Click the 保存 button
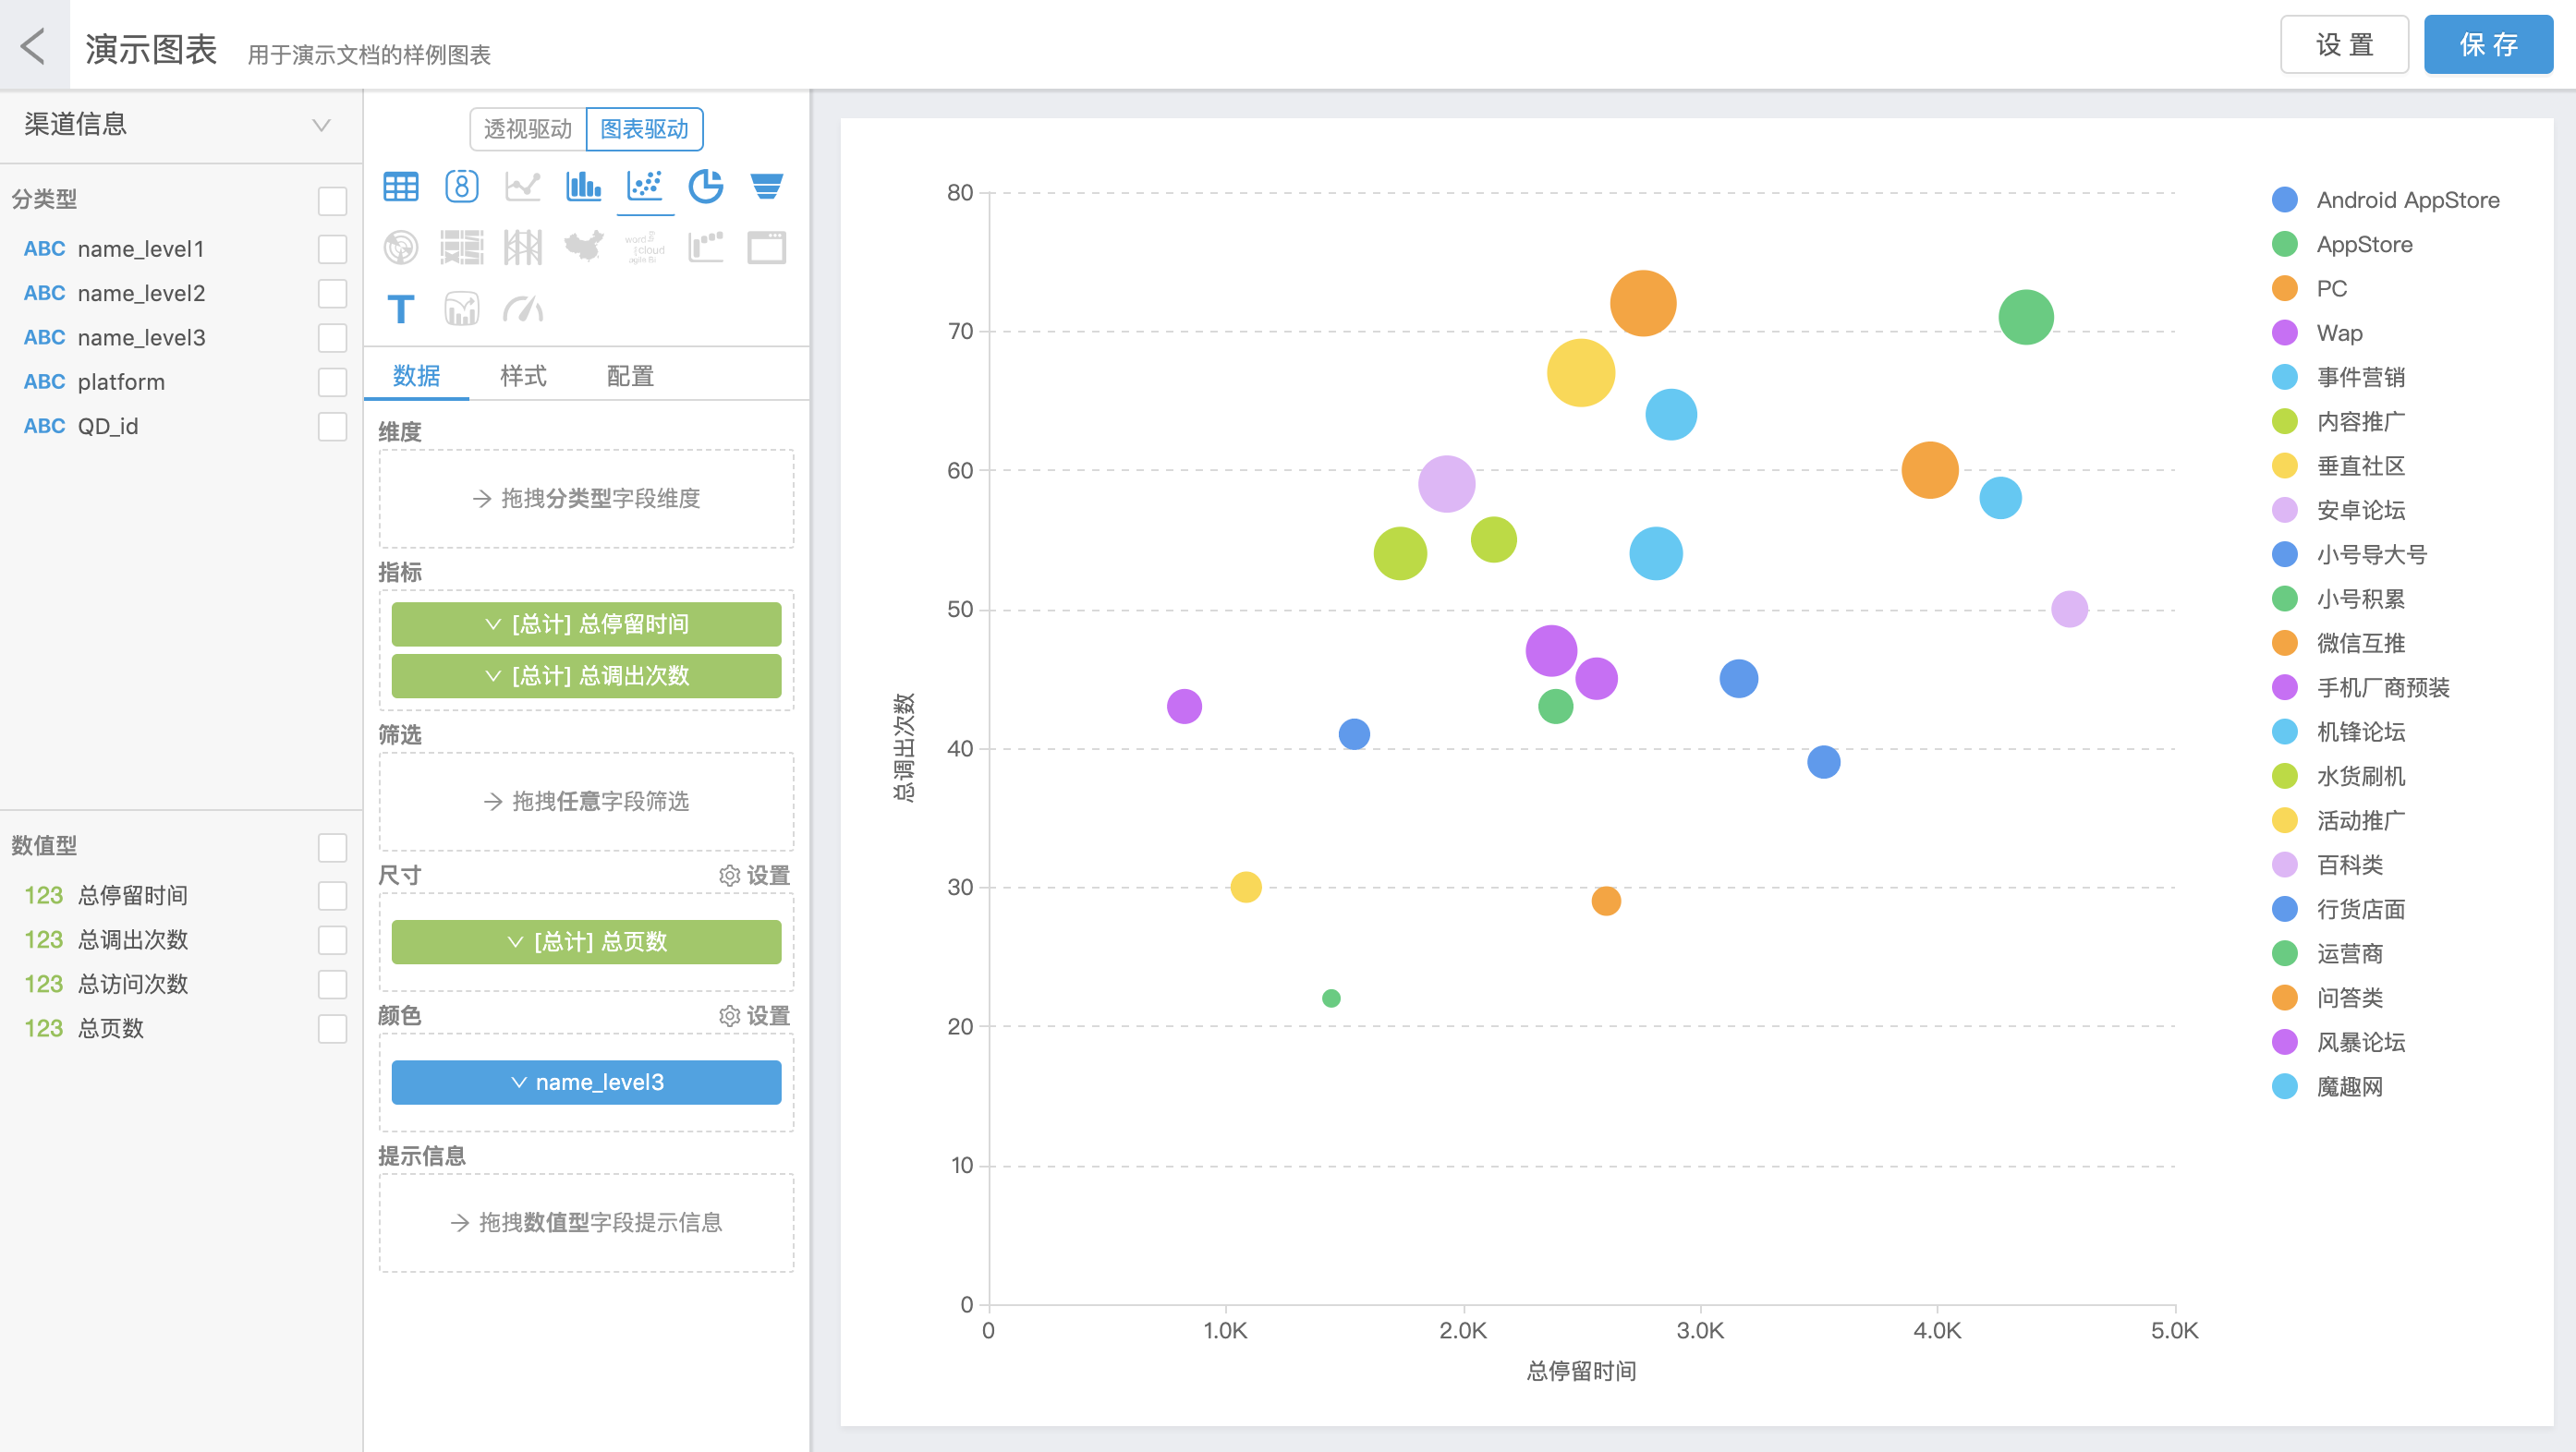 pos(2487,45)
